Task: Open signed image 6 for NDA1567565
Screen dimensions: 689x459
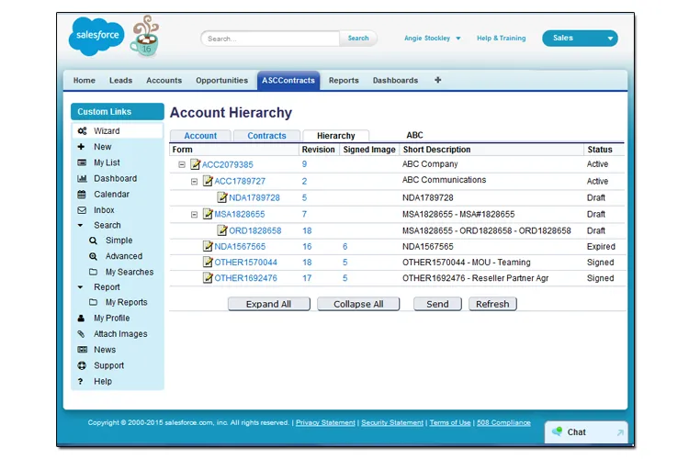Action: click(x=344, y=246)
